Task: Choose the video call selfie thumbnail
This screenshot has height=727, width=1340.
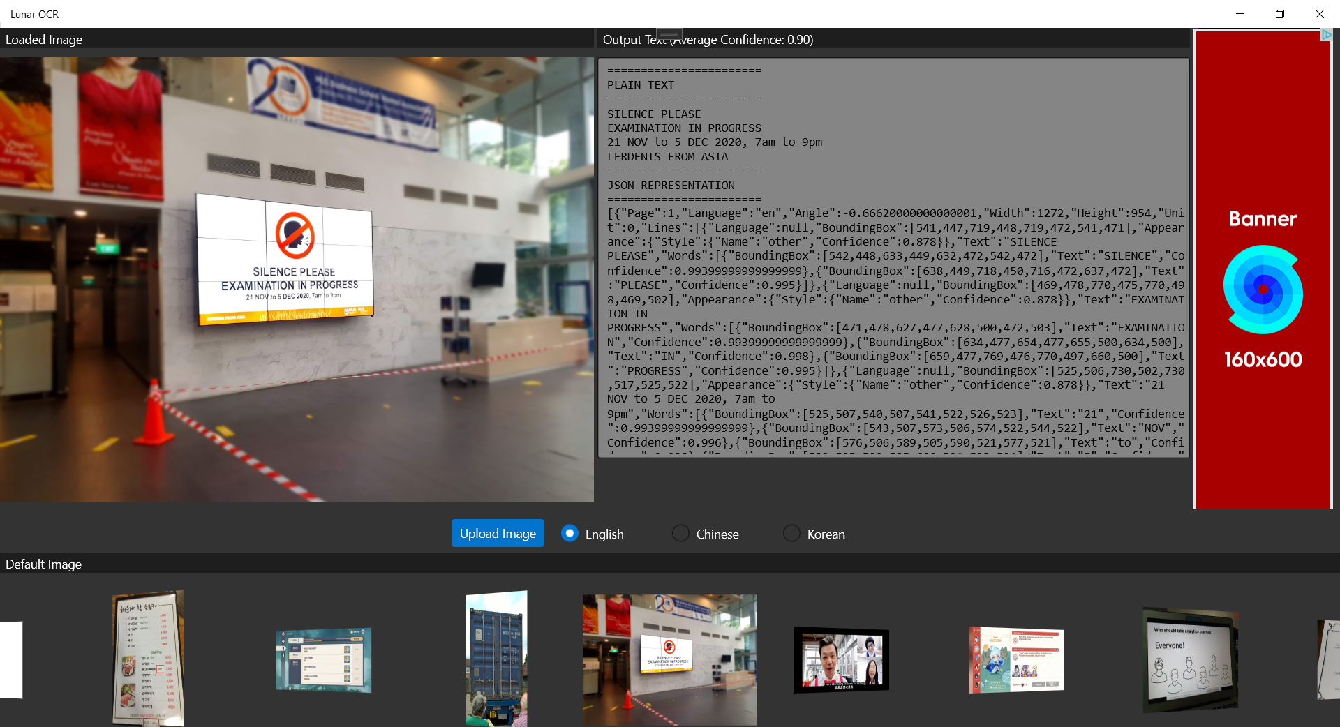Action: [841, 659]
